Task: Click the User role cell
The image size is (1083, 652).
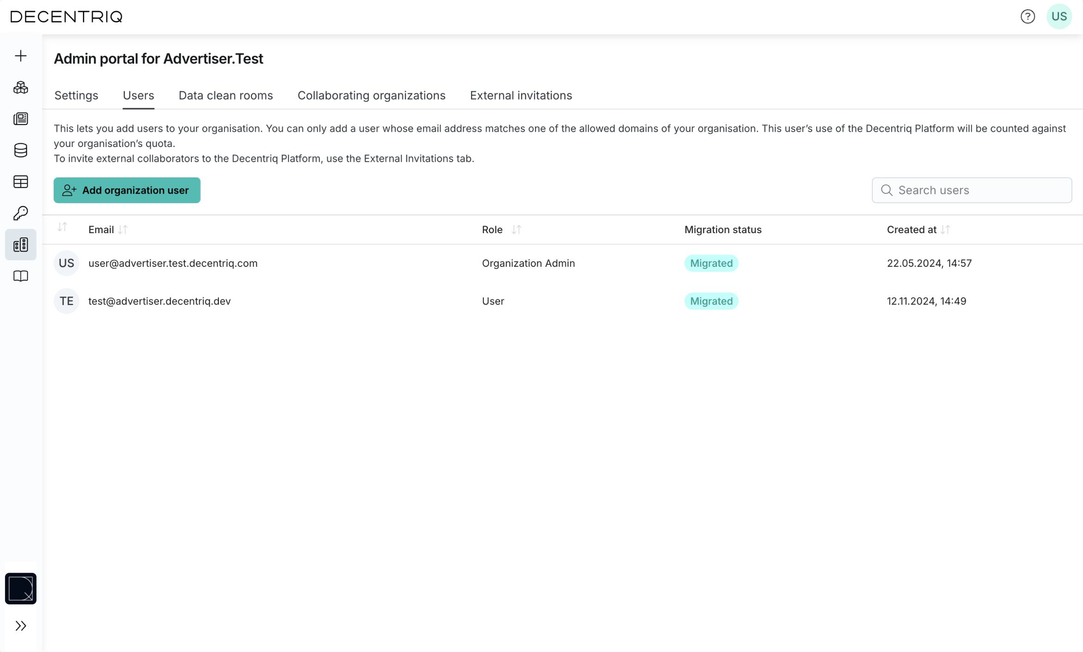Action: pyautogui.click(x=493, y=301)
